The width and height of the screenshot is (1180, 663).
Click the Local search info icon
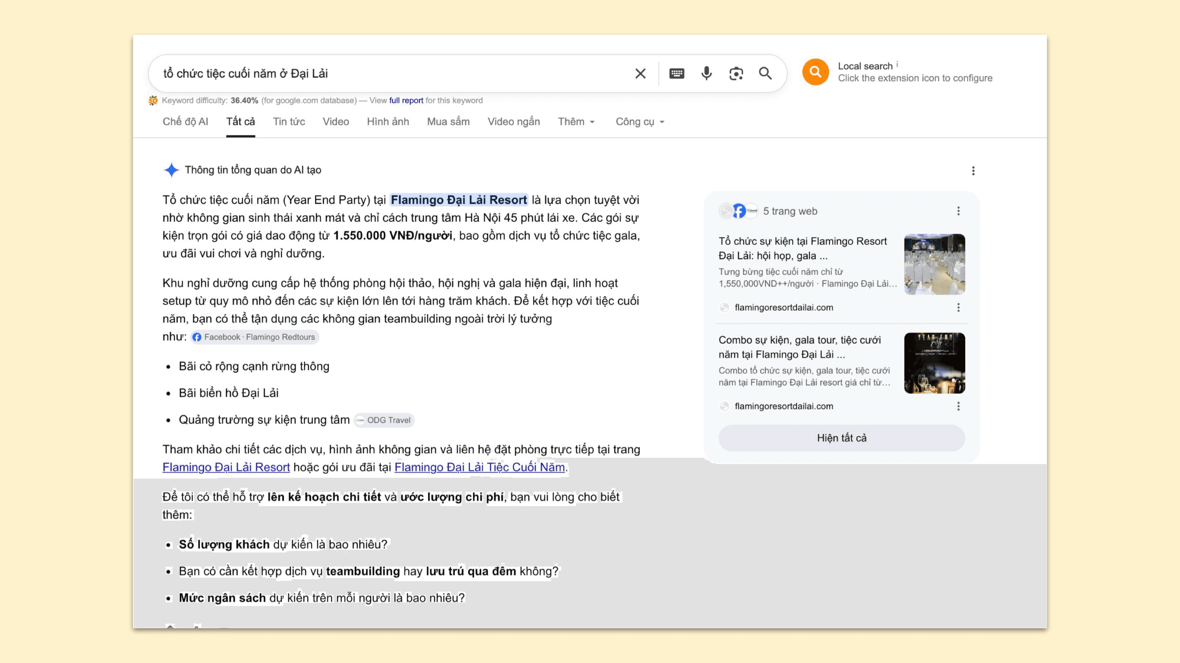[897, 64]
